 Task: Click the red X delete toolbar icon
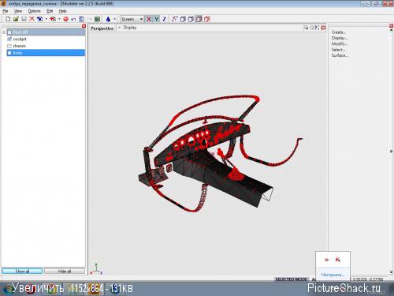[x=32, y=19]
